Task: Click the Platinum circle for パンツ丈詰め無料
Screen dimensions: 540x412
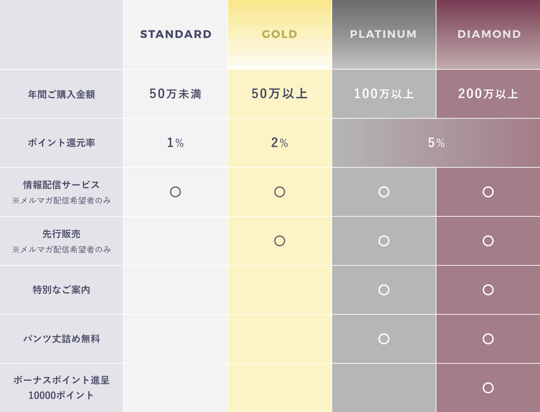Action: pyautogui.click(x=384, y=339)
